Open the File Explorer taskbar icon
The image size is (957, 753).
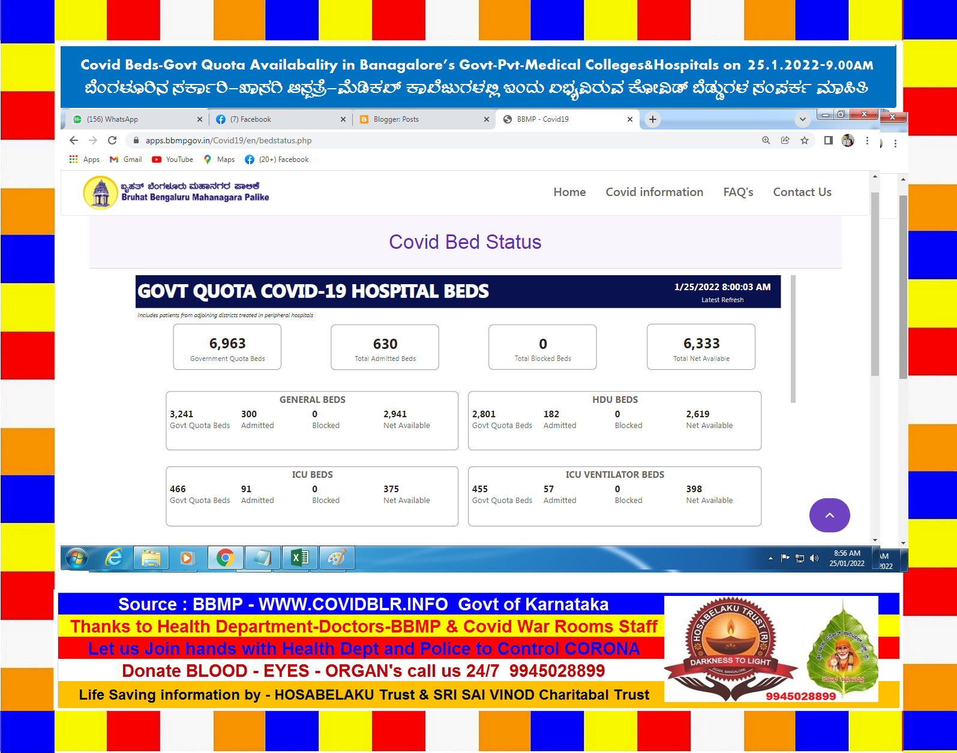(151, 558)
